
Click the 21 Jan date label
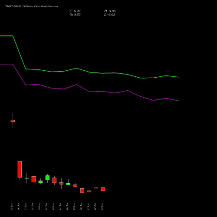tap(88, 207)
